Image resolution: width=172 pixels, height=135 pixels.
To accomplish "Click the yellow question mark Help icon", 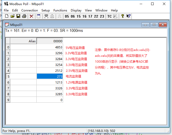I will coord(123,16).
